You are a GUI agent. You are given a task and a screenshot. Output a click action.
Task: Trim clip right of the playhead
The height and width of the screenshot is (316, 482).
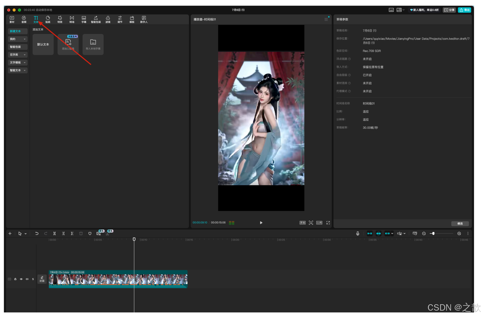72,234
